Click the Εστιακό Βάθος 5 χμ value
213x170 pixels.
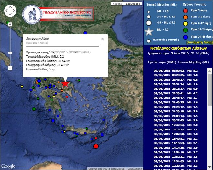[52, 69]
